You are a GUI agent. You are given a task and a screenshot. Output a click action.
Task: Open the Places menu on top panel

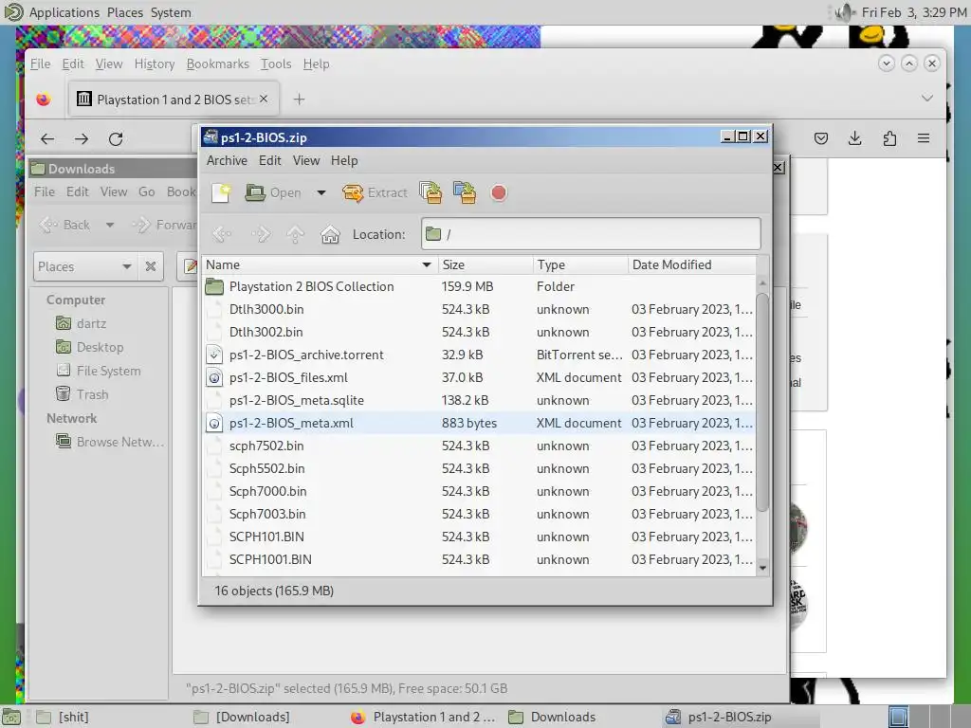(124, 12)
